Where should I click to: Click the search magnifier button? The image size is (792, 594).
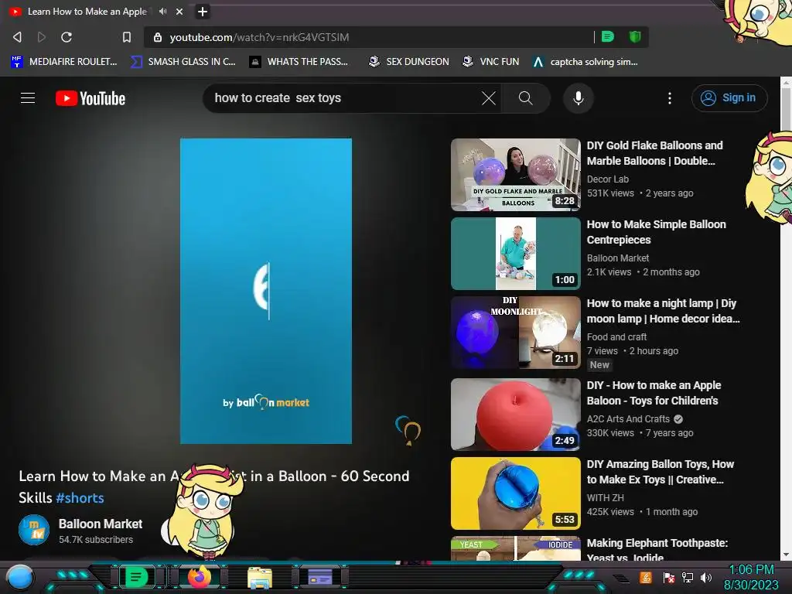525,98
